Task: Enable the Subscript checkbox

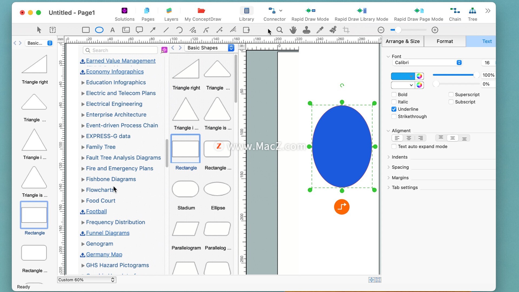Action: click(x=451, y=102)
